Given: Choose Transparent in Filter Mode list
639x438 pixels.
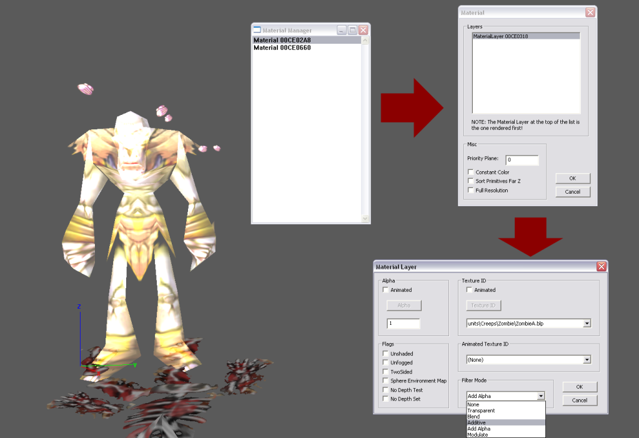Looking at the screenshot, I should click(506, 411).
